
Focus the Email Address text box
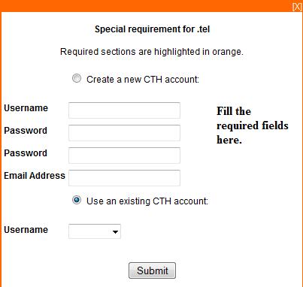click(124, 178)
